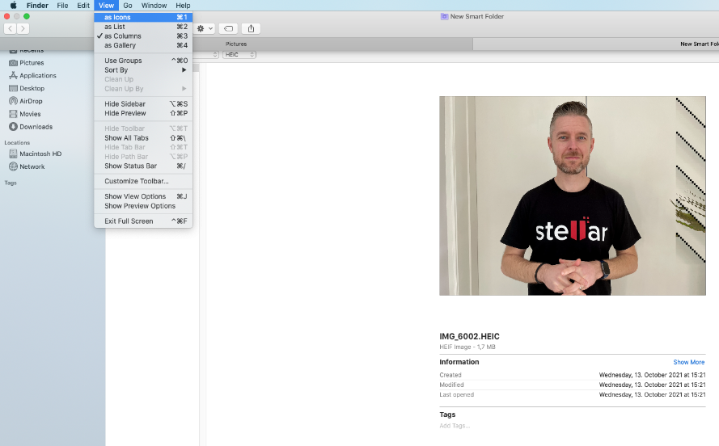Open the Finder menu

point(37,6)
